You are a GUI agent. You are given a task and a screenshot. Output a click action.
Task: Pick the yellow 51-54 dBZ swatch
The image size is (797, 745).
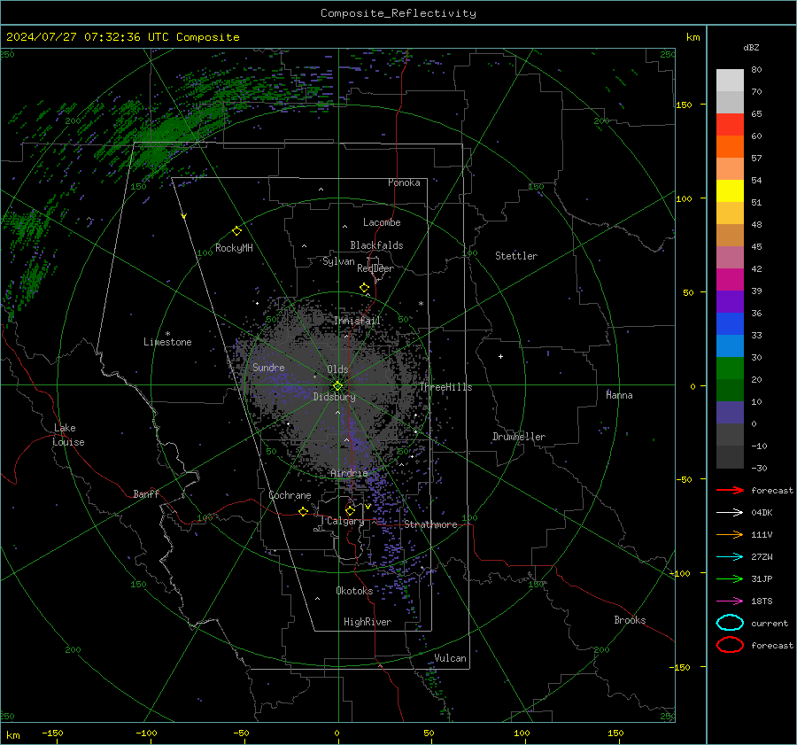730,191
